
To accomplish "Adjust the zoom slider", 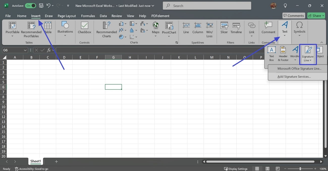I will pos(301,168).
